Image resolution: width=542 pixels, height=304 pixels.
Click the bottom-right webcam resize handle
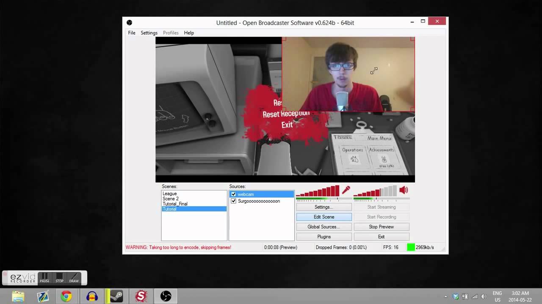(x=413, y=110)
